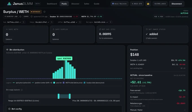Click the left handle of bin range slider
Viewport: 192px width, 112px height.
pyautogui.click(x=58, y=96)
